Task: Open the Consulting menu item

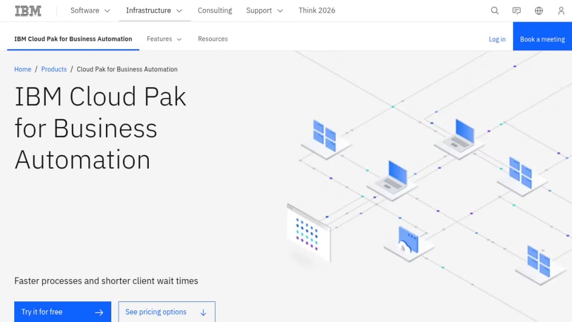Action: pos(215,11)
